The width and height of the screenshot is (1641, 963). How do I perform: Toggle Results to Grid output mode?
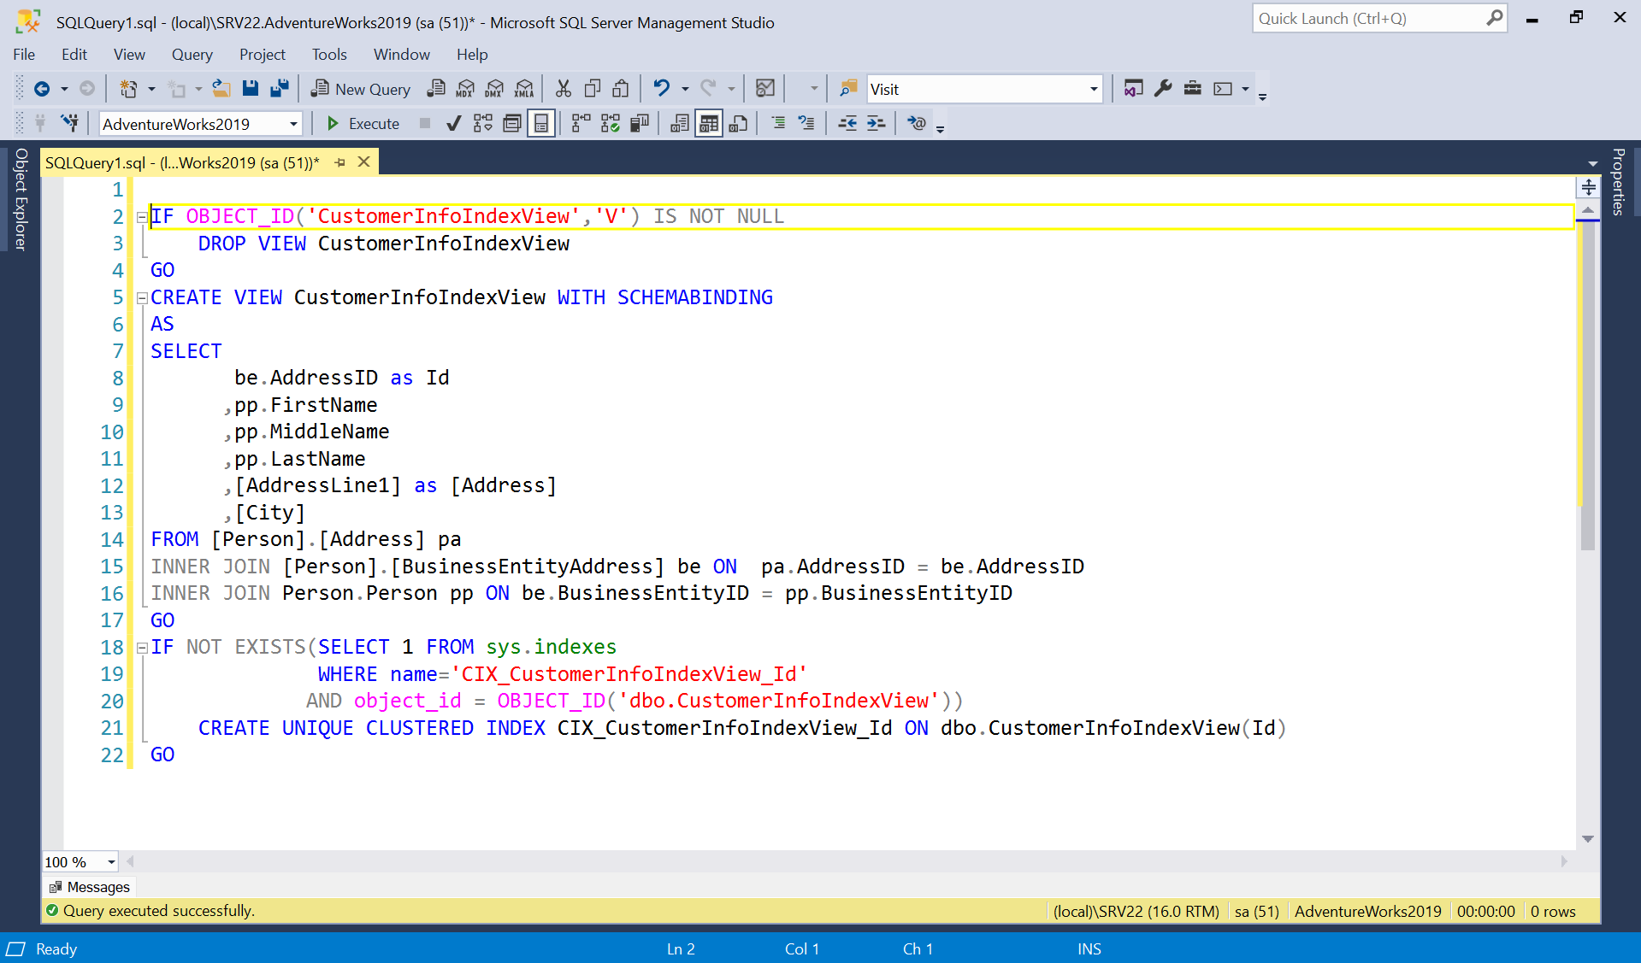pyautogui.click(x=708, y=123)
